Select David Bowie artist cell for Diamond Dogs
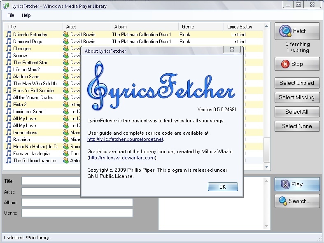 [83, 42]
